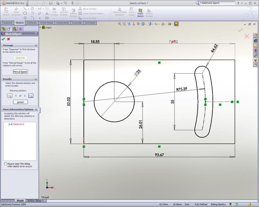
Task: Open Display/Delete Relations tool
Action: coord(119,12)
